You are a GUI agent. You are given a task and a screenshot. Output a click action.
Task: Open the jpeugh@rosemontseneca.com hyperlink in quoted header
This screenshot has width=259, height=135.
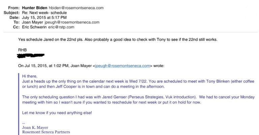122,66
